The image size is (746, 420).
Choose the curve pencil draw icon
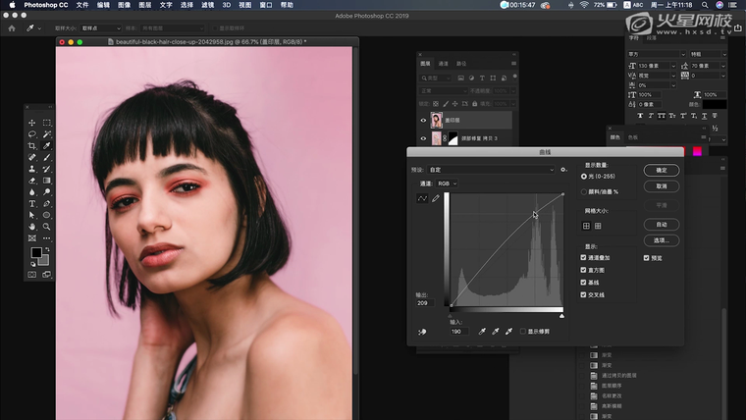436,198
